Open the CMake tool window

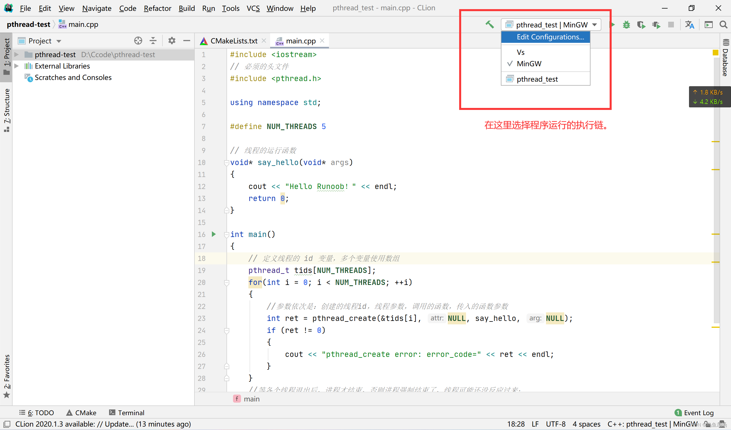pyautogui.click(x=81, y=413)
